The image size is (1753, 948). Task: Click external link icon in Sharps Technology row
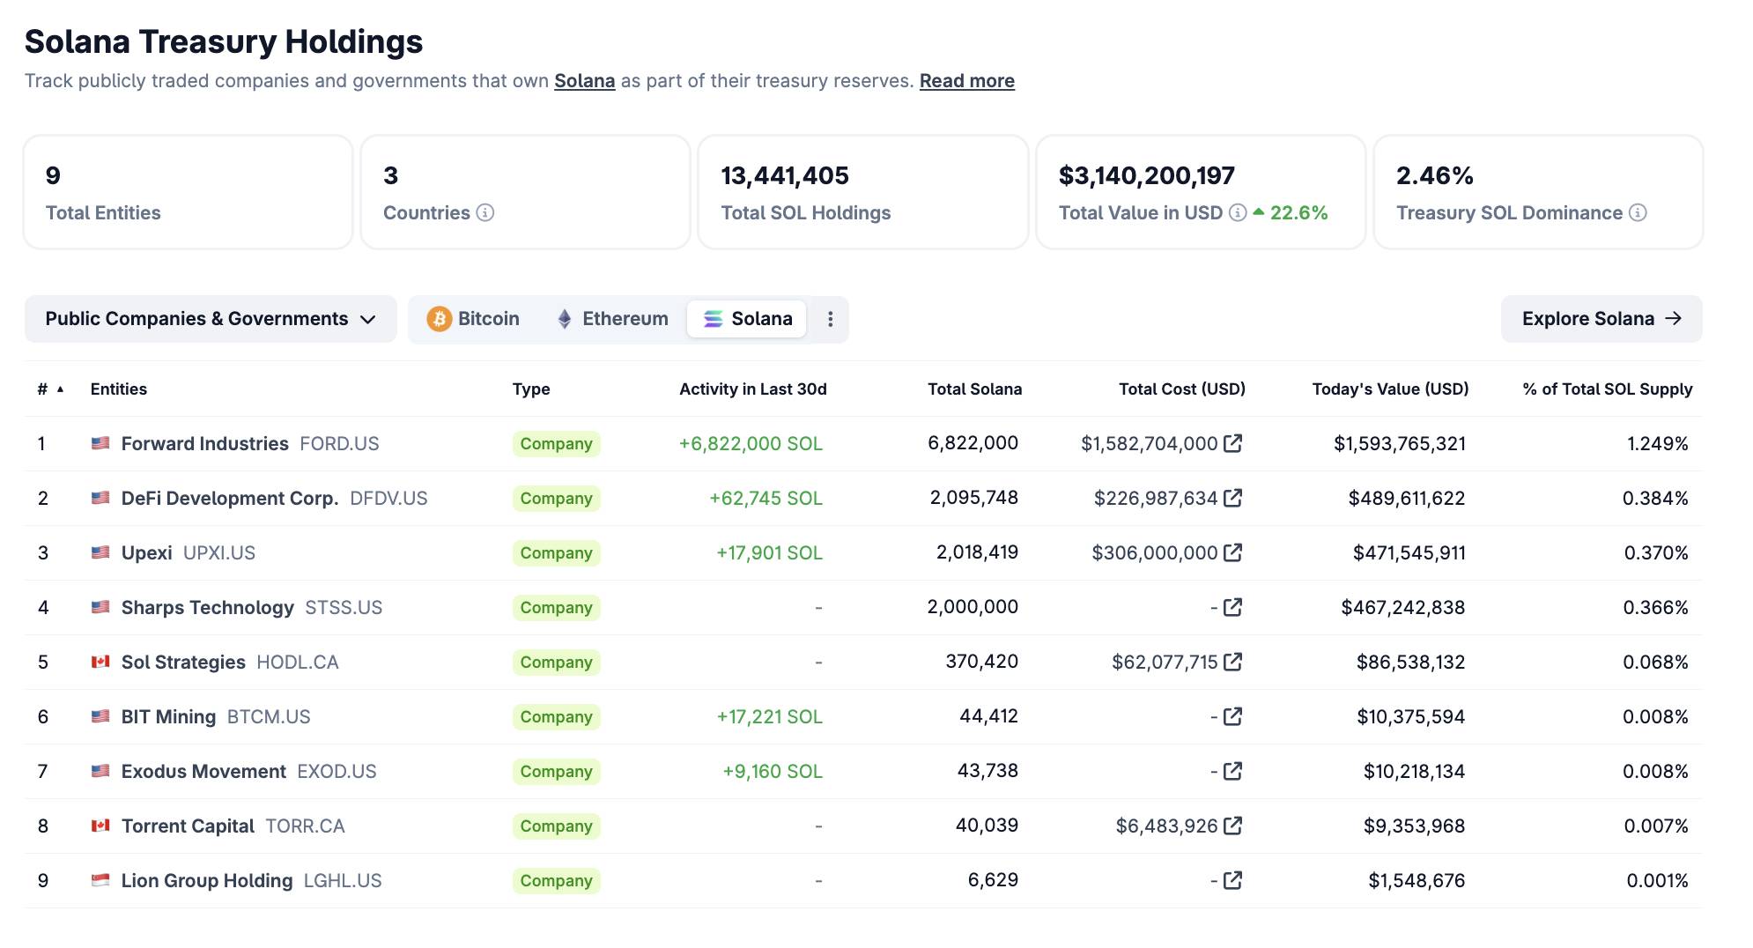tap(1233, 607)
